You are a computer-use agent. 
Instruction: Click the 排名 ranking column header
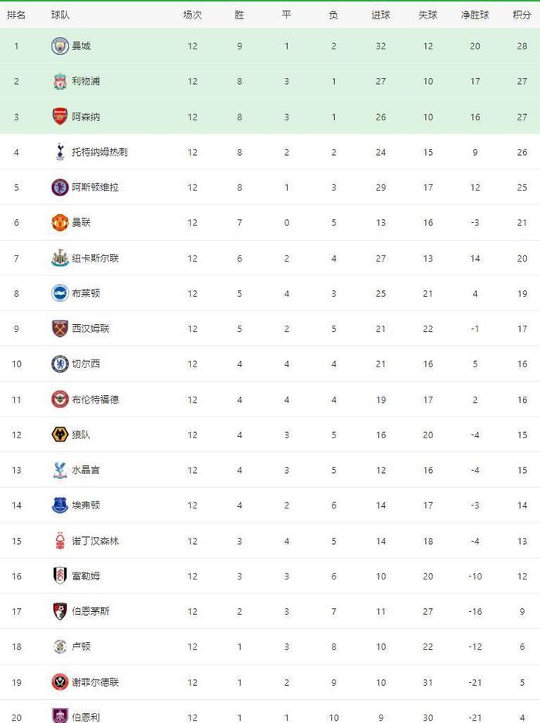(x=16, y=15)
